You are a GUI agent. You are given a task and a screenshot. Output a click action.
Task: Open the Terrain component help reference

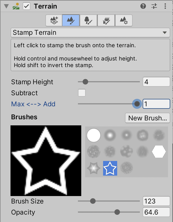[x=143, y=6]
